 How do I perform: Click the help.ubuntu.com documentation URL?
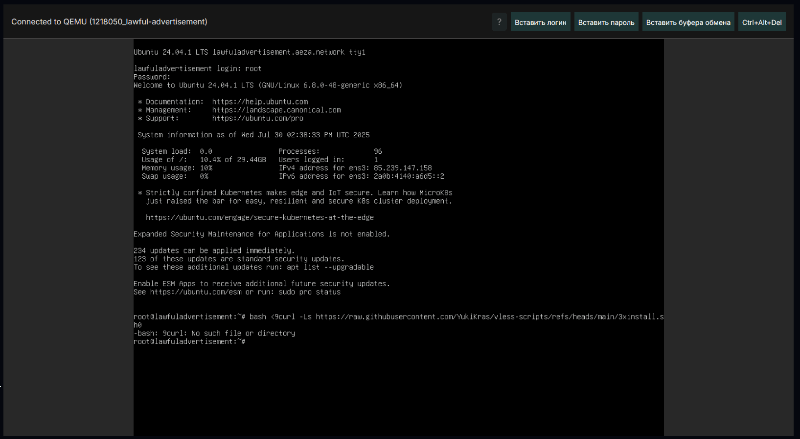(260, 102)
